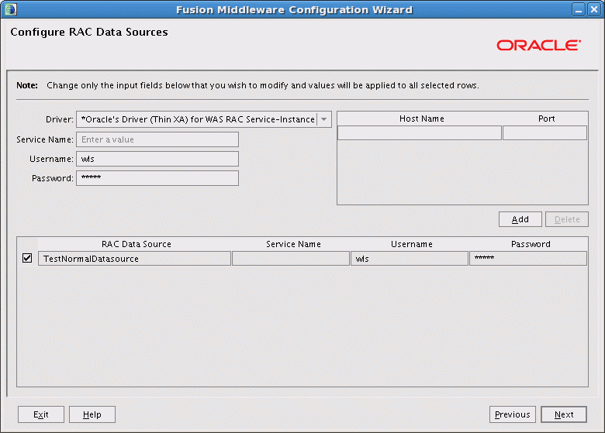Click the Username column header
The image size is (605, 433).
[x=411, y=244]
